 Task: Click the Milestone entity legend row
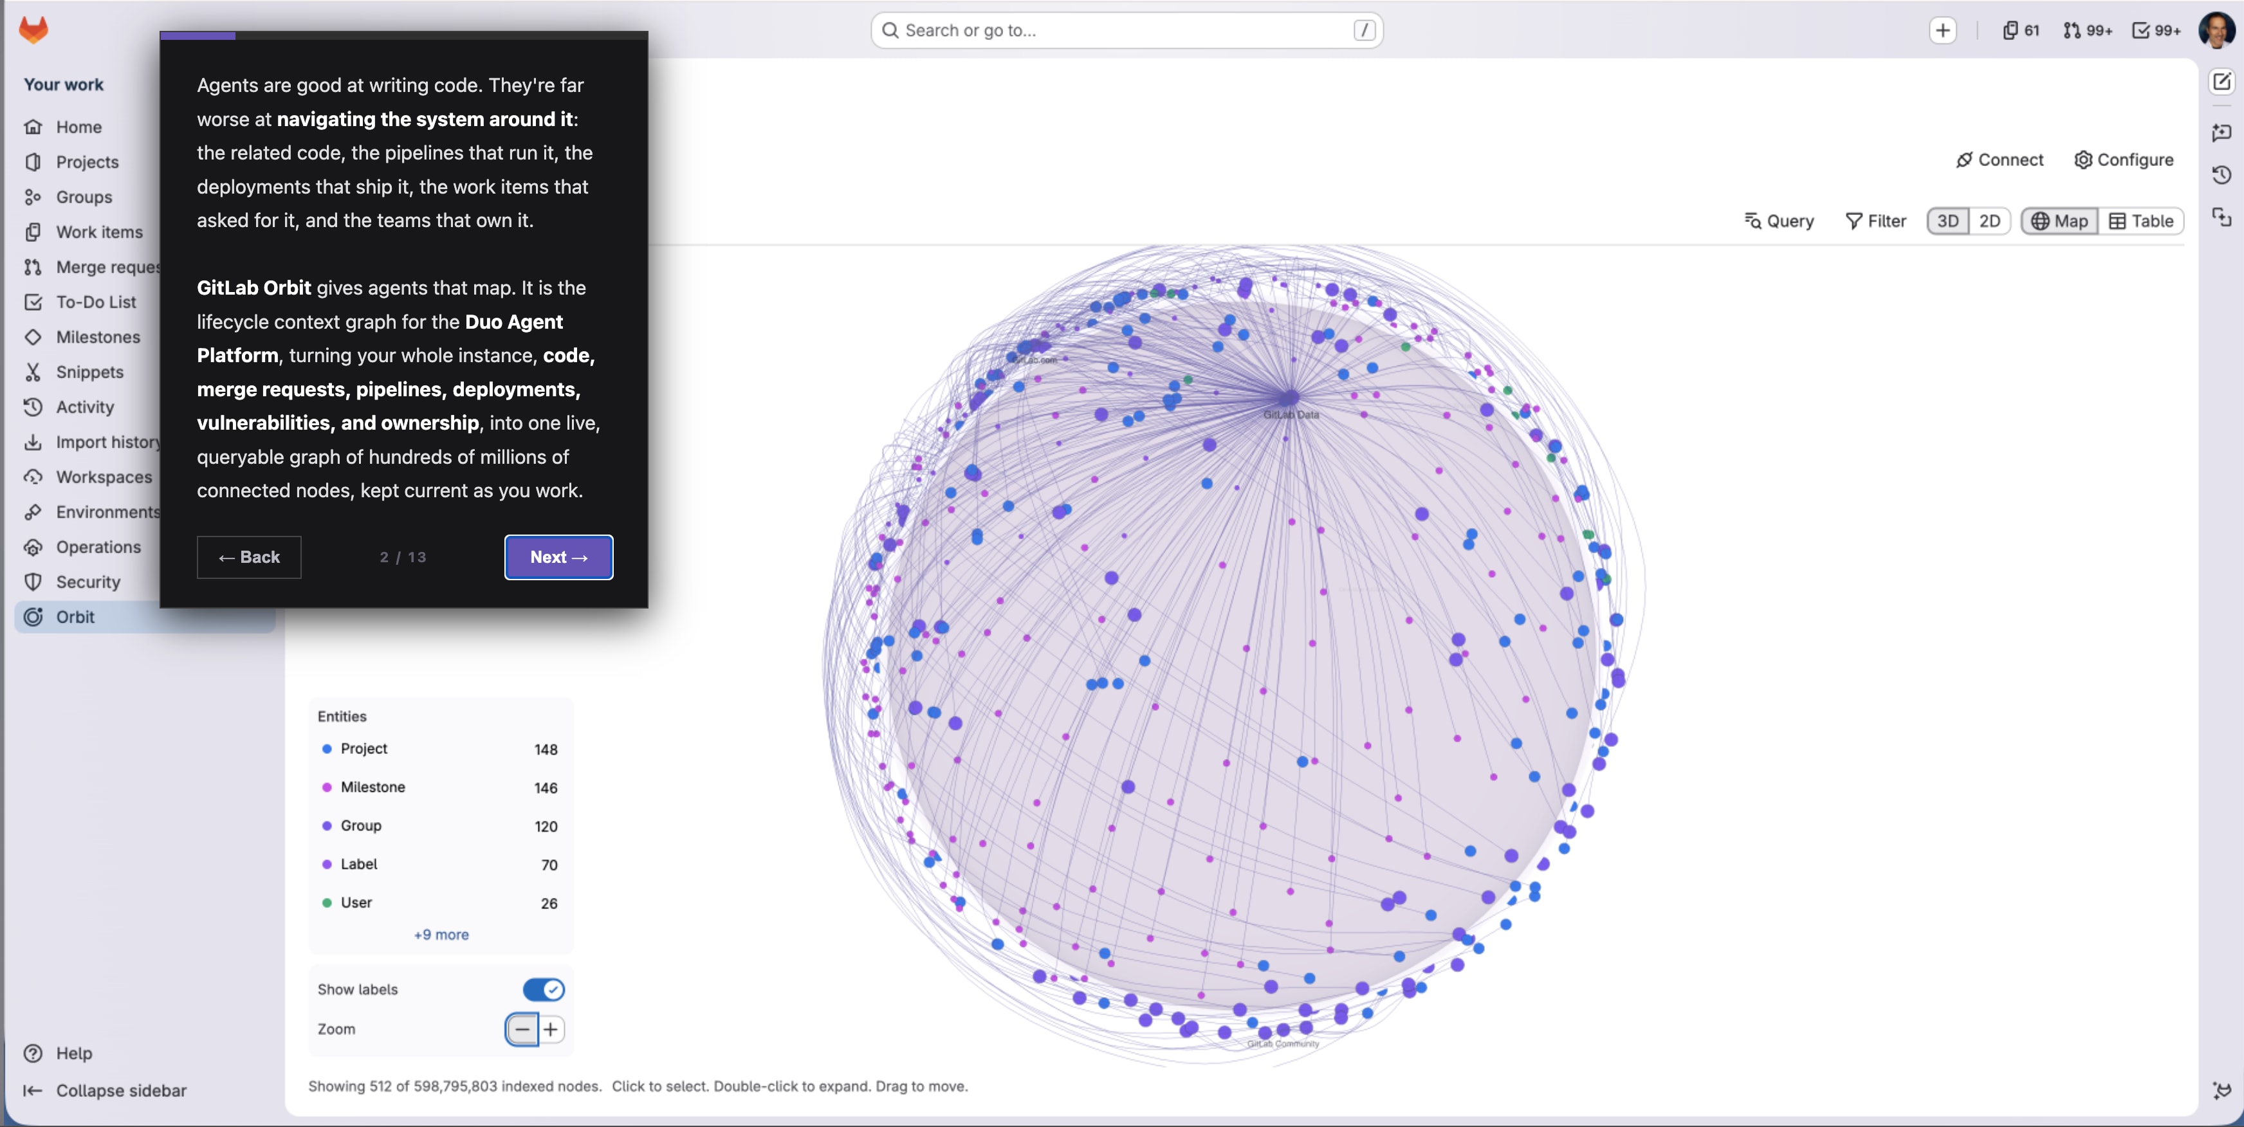click(x=440, y=787)
